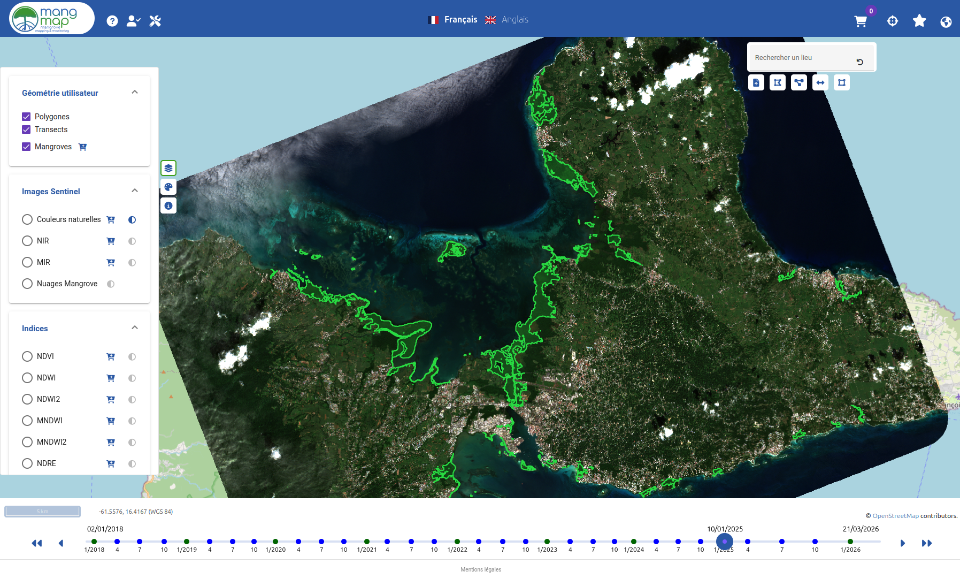Select Français language option

coord(453,20)
